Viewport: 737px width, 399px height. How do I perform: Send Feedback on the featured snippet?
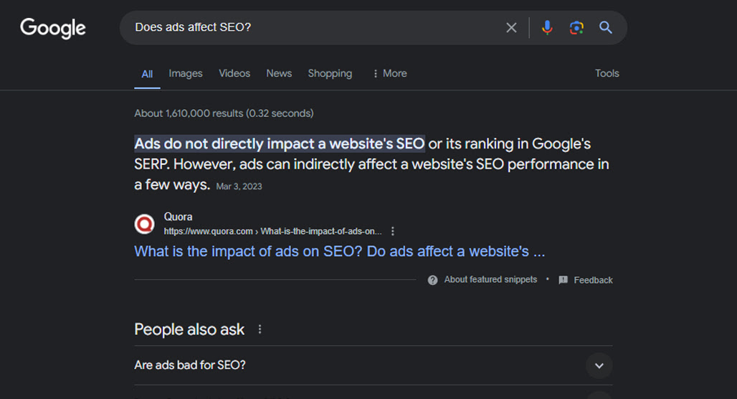593,280
